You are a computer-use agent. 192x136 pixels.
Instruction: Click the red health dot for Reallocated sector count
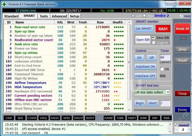[x=115, y=40]
